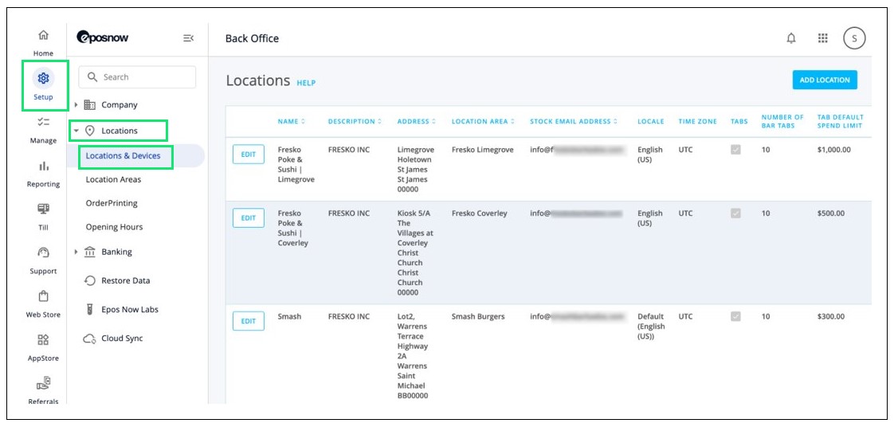Click the Fresko Limegrove location area cell
The image size is (894, 431).
coord(482,150)
